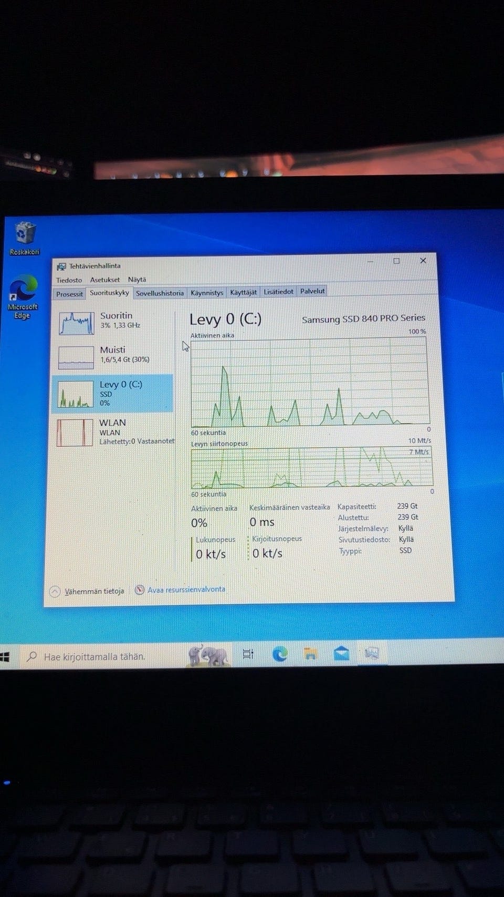The height and width of the screenshot is (897, 504).
Task: Select the Levy 0 (C:) disk entry
Action: pyautogui.click(x=112, y=393)
